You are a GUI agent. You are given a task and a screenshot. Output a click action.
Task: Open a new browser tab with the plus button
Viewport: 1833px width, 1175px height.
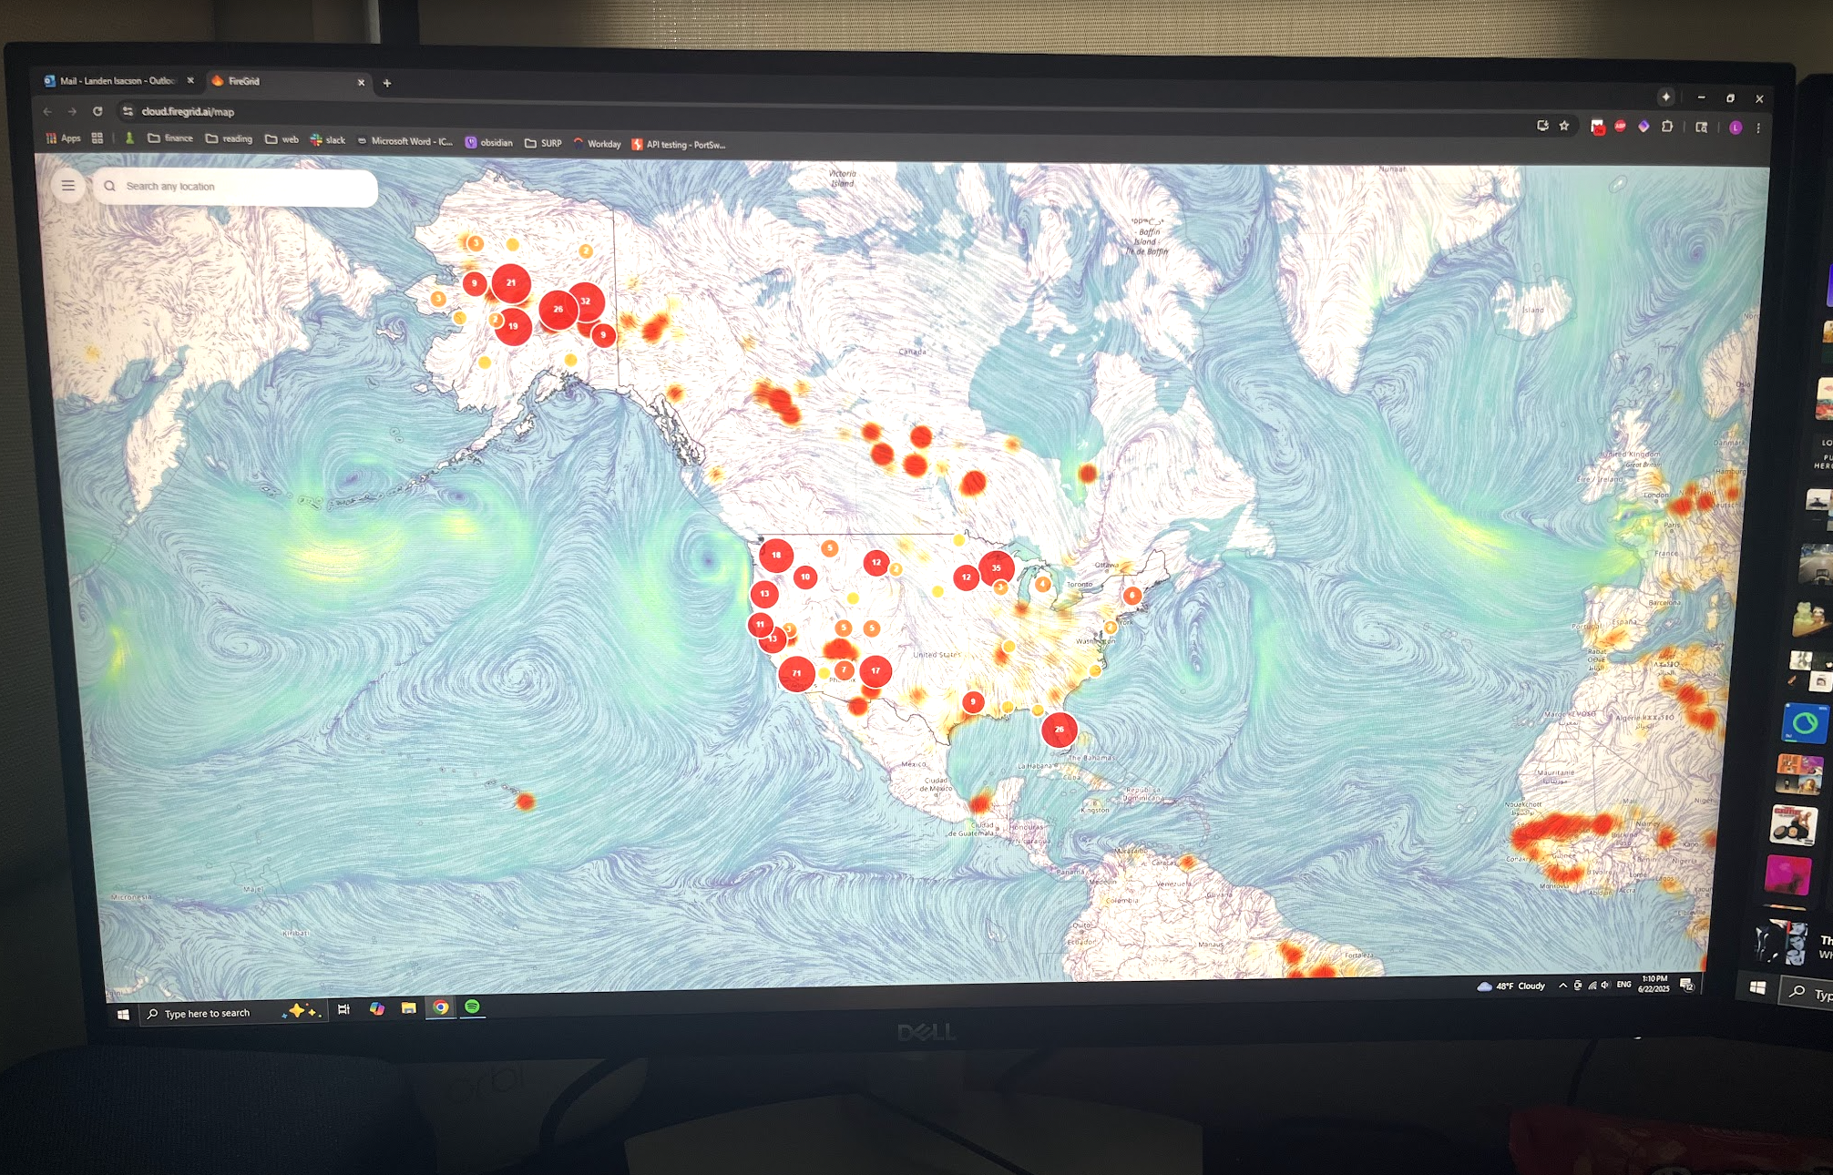click(387, 84)
